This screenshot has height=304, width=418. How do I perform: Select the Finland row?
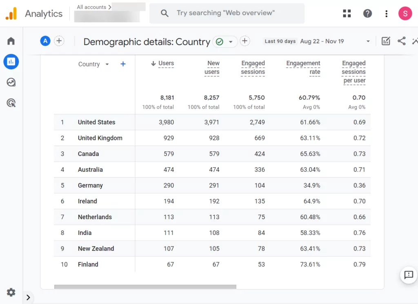click(x=212, y=264)
